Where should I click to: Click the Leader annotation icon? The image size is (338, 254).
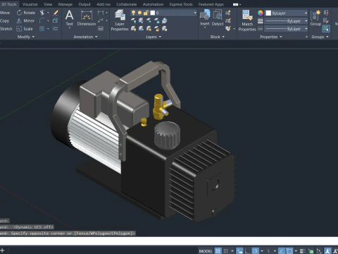101,20
